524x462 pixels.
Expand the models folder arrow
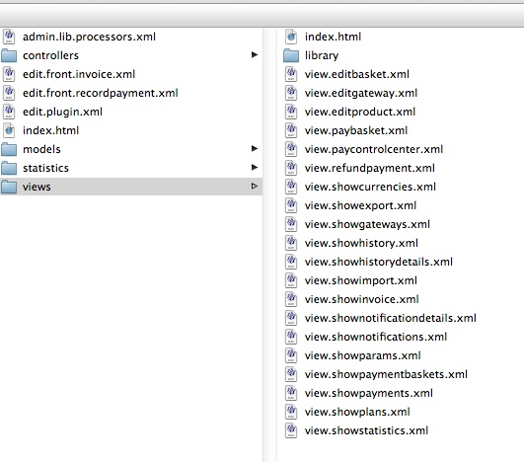(x=255, y=148)
